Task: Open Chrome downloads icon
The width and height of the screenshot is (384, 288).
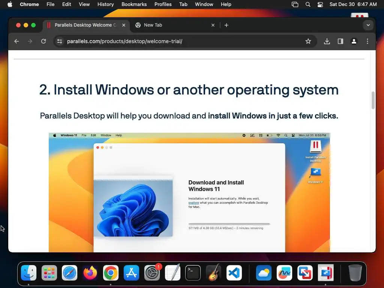Action: tap(327, 41)
